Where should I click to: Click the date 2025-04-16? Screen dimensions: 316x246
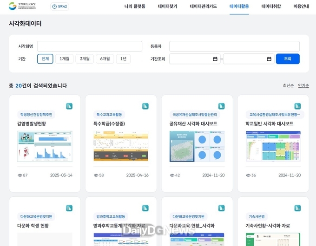point(138,175)
